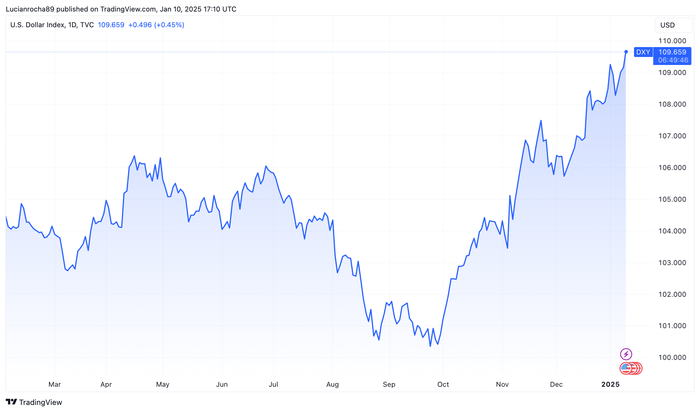Click the Mar label on time axis
Screen dimensions: 700x412
pyautogui.click(x=54, y=384)
